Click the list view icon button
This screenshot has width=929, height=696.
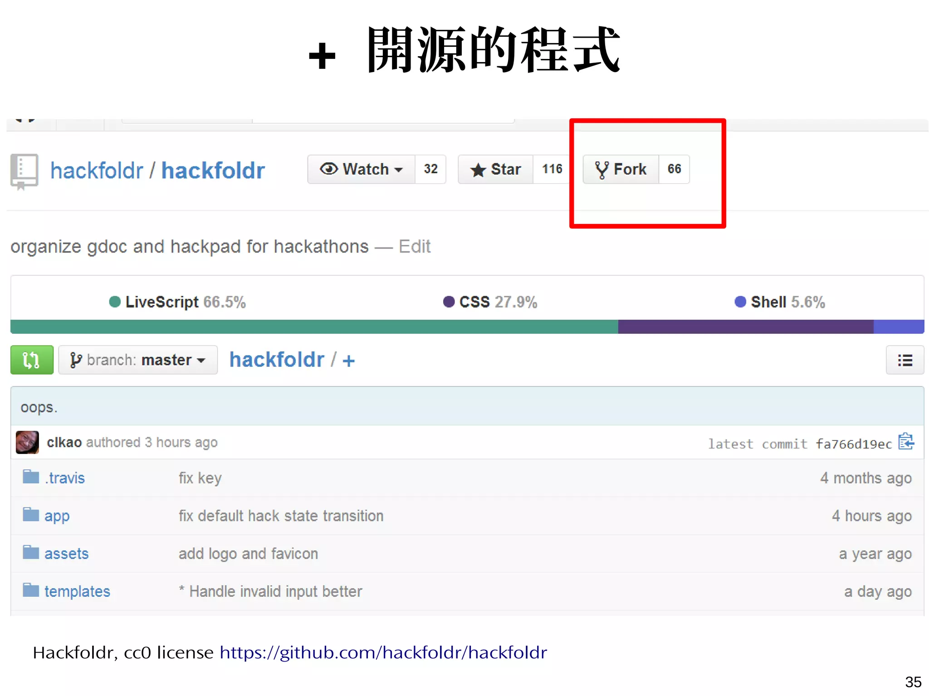[x=905, y=360]
